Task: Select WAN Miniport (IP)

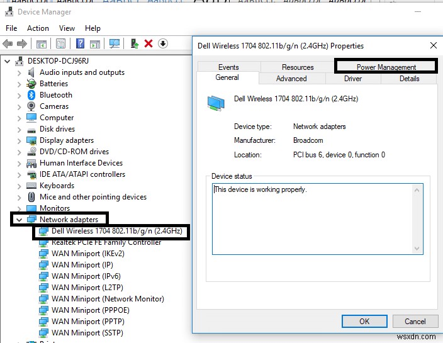Action: [82, 265]
